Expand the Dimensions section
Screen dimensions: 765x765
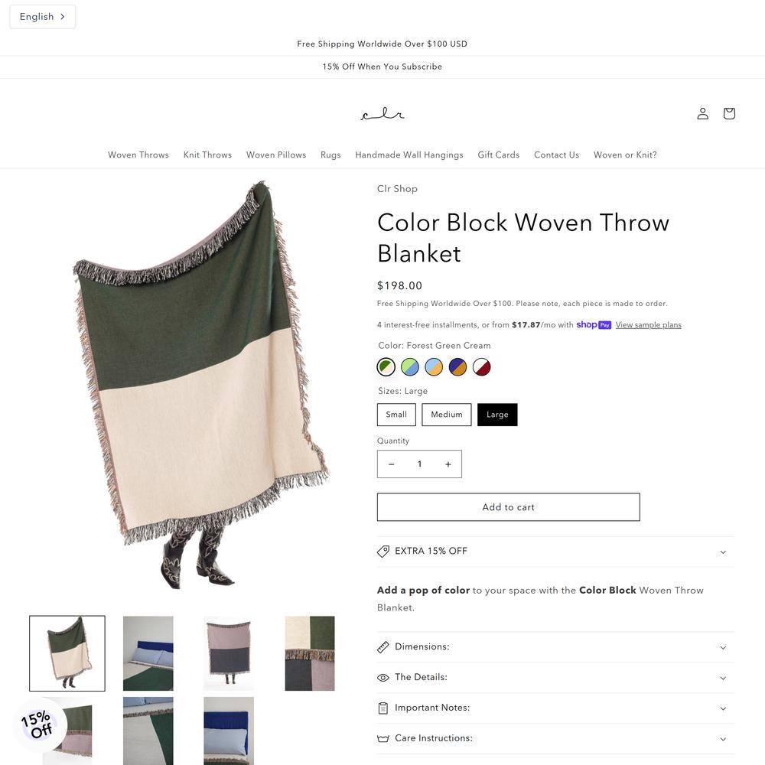(555, 647)
